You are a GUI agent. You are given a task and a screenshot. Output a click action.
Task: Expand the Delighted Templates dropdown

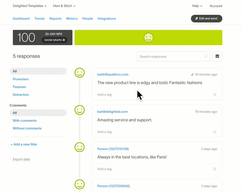30,6
